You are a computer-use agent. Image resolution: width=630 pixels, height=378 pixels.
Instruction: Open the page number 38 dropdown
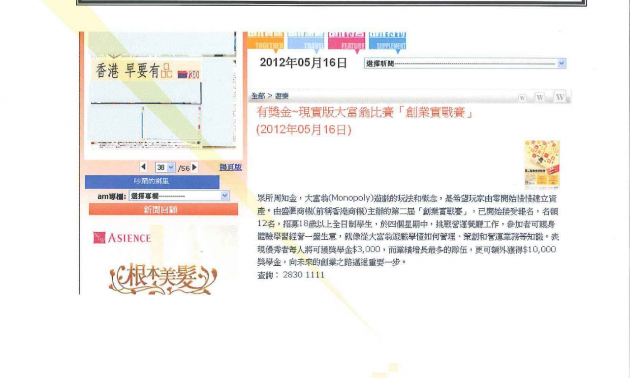(x=165, y=167)
